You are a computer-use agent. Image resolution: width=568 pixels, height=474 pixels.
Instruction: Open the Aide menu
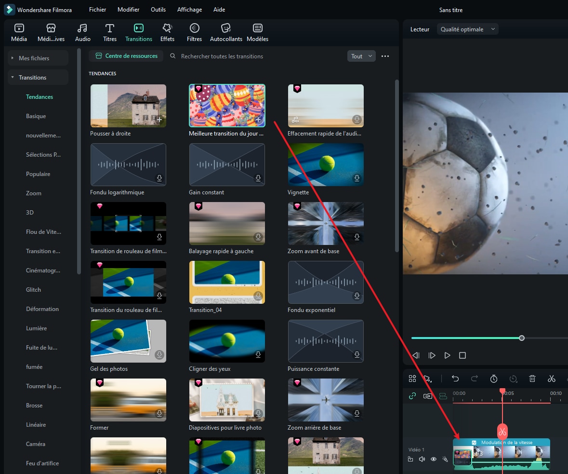(219, 10)
